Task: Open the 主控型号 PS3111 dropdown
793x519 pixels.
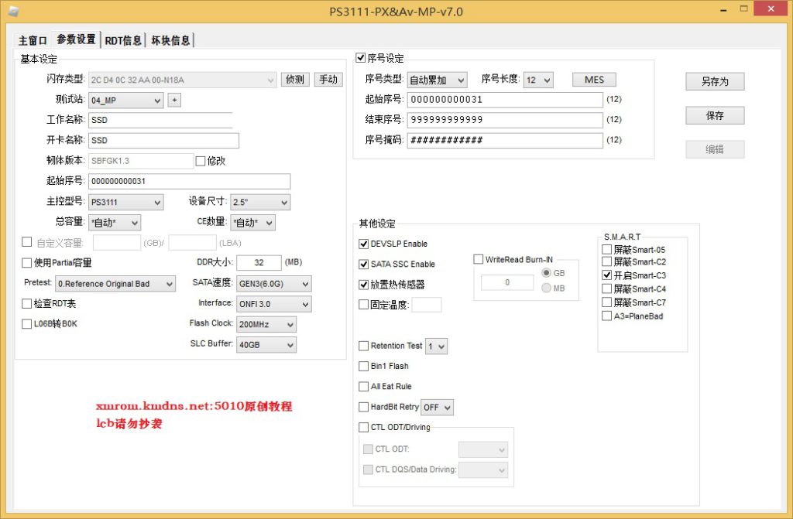Action: [x=125, y=202]
